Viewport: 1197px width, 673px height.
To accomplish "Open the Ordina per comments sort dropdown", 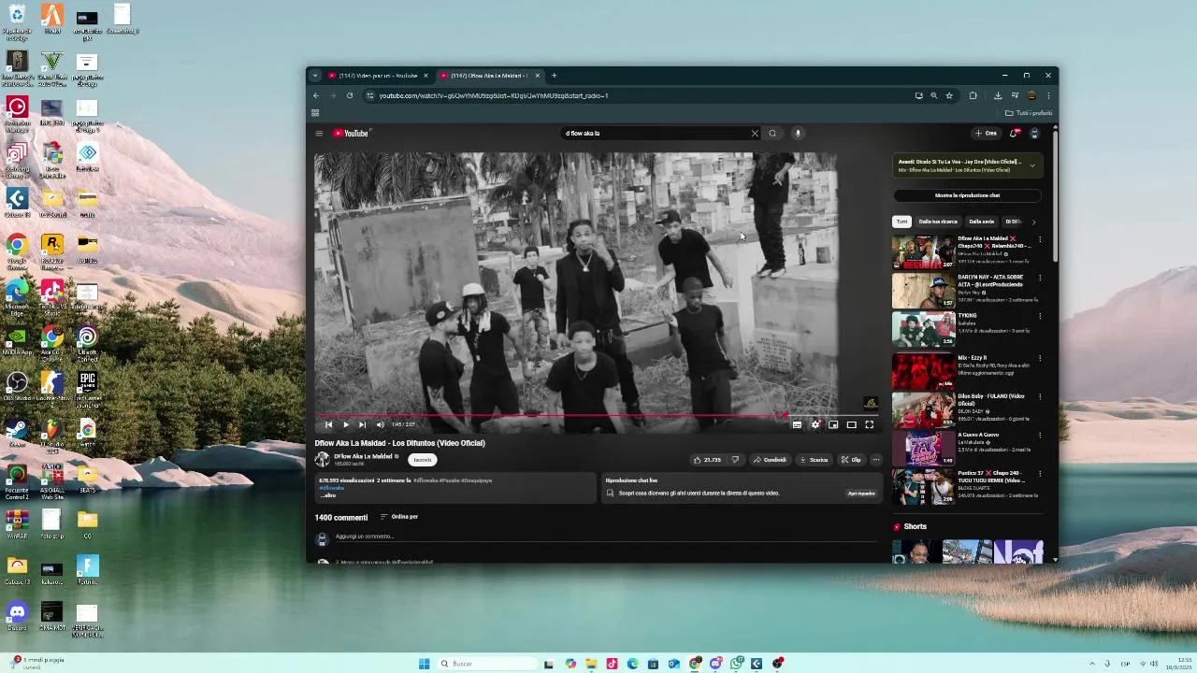I will coord(399,517).
